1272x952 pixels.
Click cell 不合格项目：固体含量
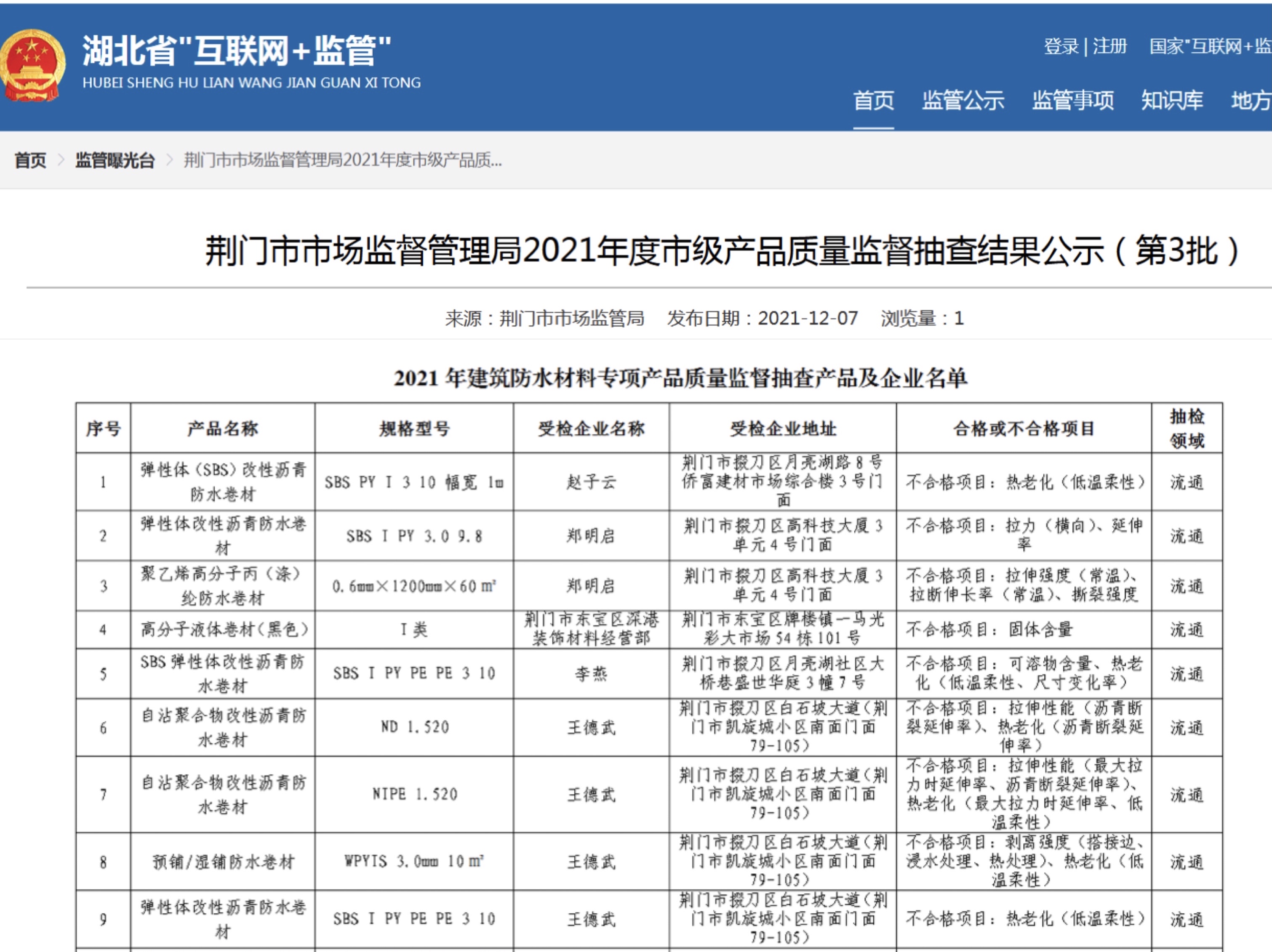point(1024,630)
